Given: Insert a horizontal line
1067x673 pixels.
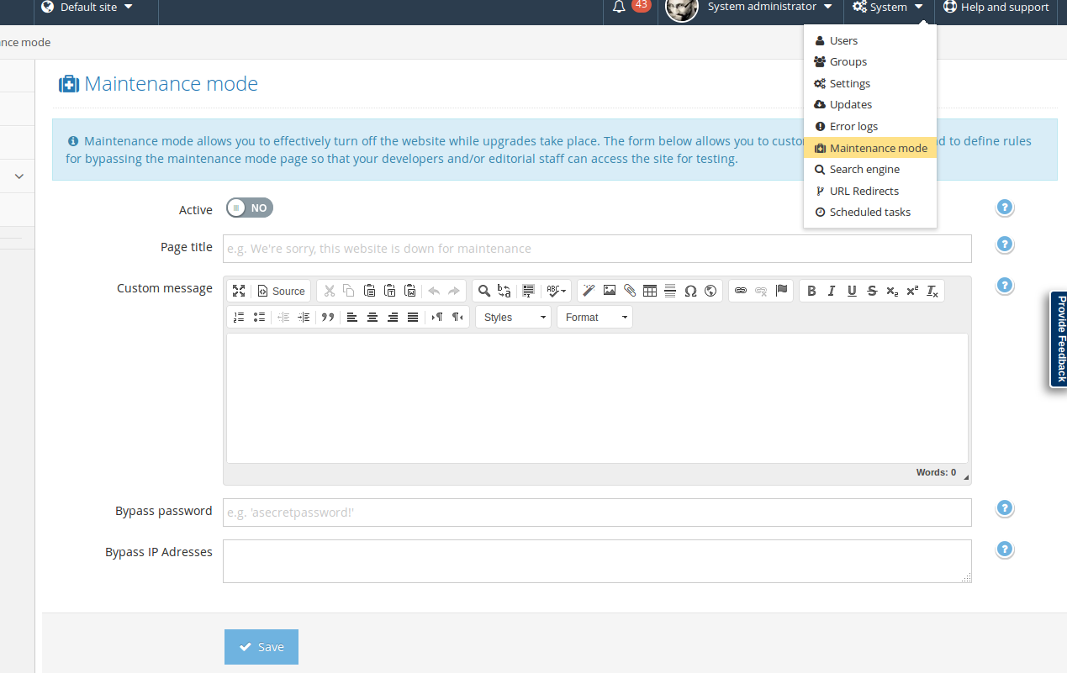Looking at the screenshot, I should tap(670, 291).
